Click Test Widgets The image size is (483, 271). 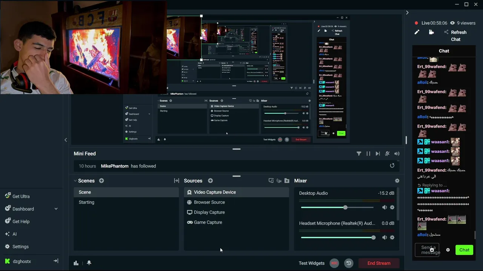[x=312, y=263]
